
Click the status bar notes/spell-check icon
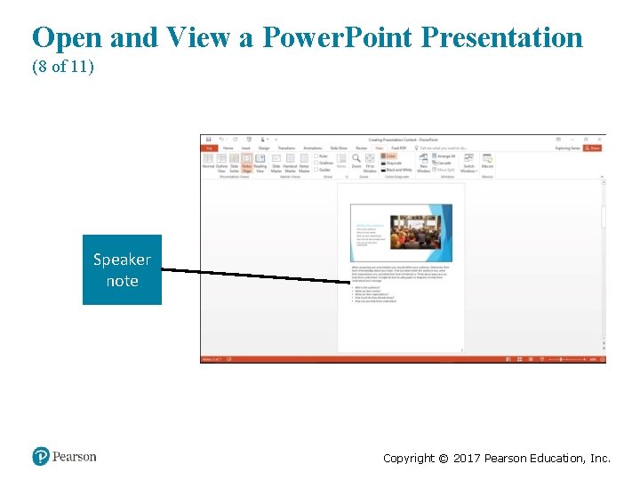coord(229,360)
